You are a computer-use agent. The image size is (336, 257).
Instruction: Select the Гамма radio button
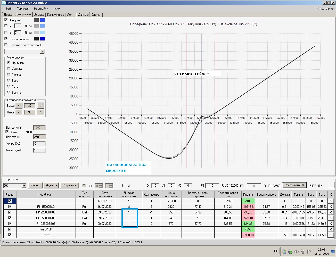click(x=9, y=74)
